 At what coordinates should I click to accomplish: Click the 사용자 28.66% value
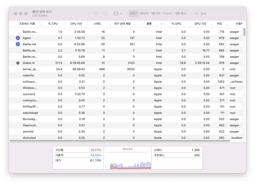(96, 155)
